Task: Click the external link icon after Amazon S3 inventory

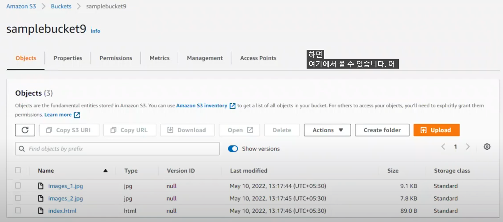Action: point(233,106)
